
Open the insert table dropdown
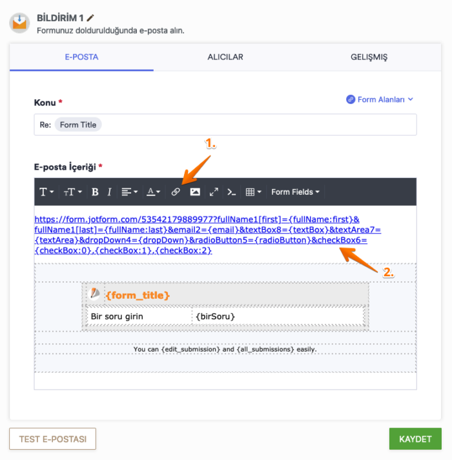[x=254, y=192]
